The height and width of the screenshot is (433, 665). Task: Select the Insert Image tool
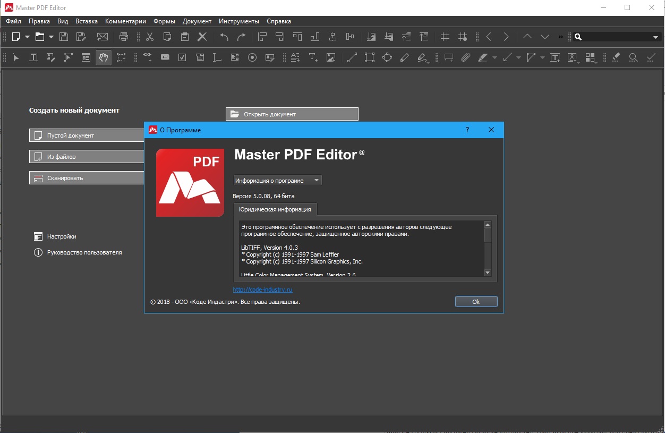(x=331, y=57)
